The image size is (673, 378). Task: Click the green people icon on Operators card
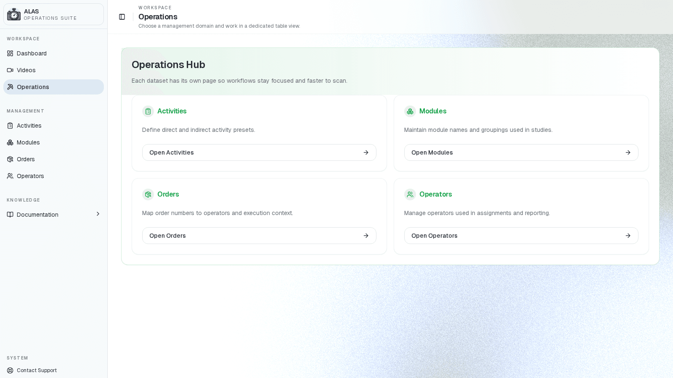[x=410, y=194]
